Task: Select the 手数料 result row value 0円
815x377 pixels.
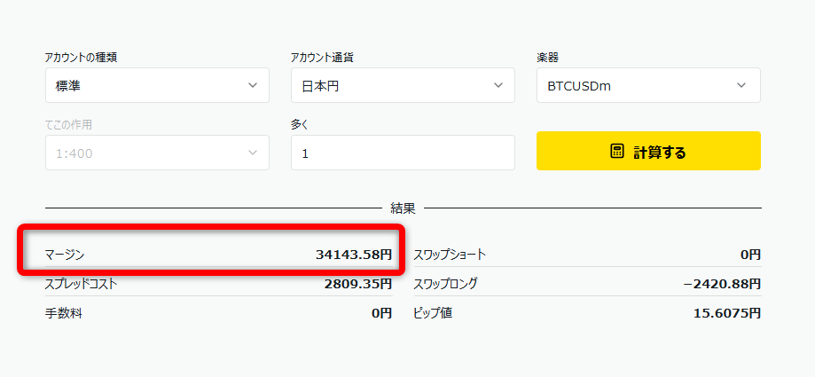Action: tap(381, 313)
